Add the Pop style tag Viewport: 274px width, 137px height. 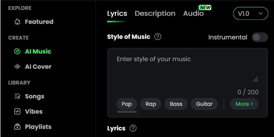coord(127,104)
